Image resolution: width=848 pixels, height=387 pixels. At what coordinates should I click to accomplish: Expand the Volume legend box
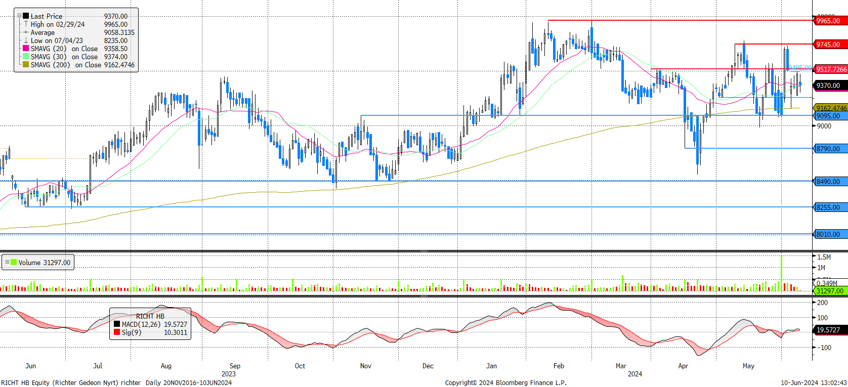click(7, 262)
